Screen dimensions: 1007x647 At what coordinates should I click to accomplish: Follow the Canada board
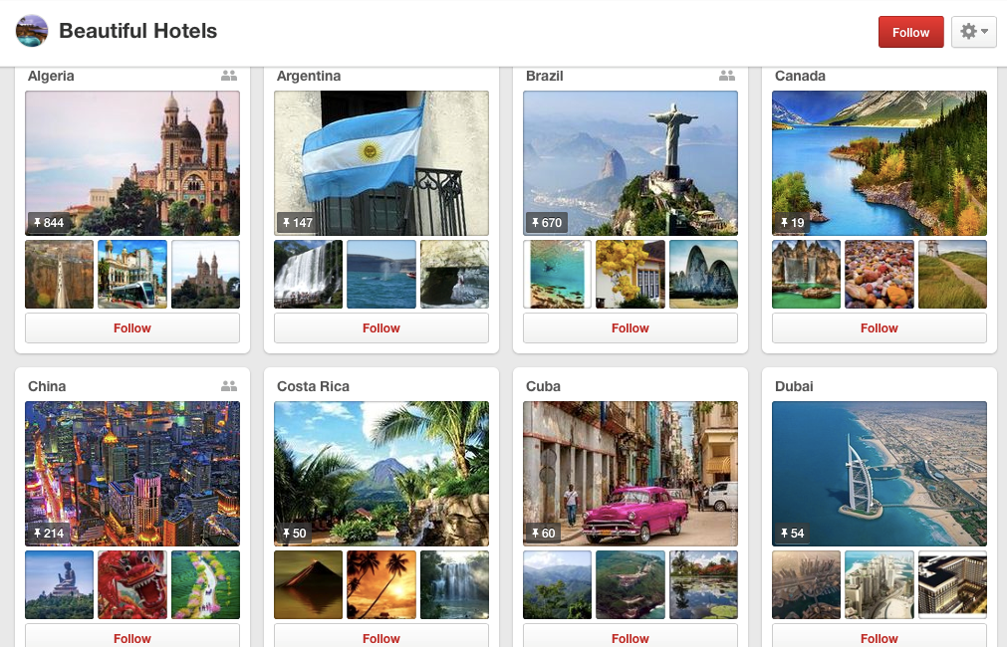coord(880,328)
